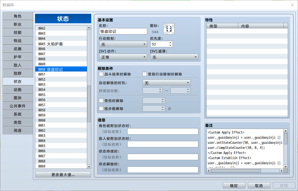This screenshot has width=298, height=191.
Task: Open the 行动限制 dropdown
Action: (123, 44)
